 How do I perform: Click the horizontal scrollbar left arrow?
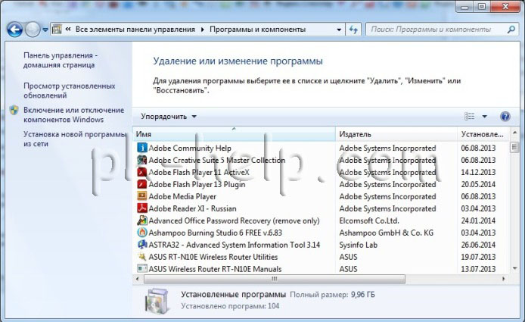point(137,279)
